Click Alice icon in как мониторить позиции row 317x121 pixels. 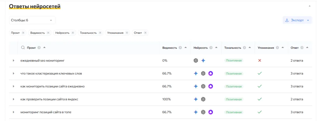click(x=211, y=87)
